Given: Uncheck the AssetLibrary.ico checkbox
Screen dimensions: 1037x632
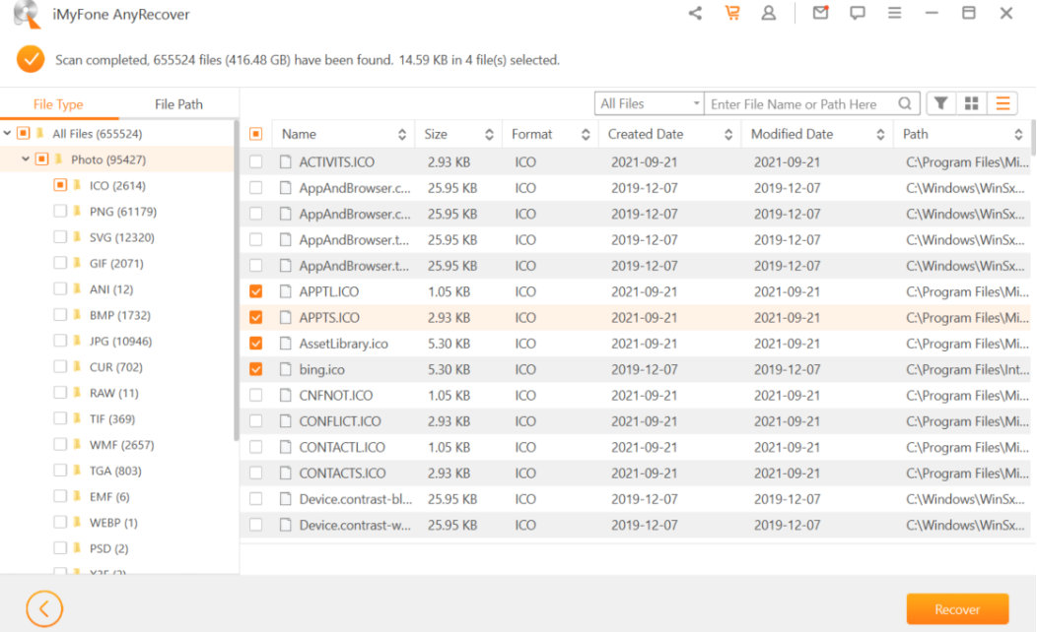Looking at the screenshot, I should coord(256,344).
